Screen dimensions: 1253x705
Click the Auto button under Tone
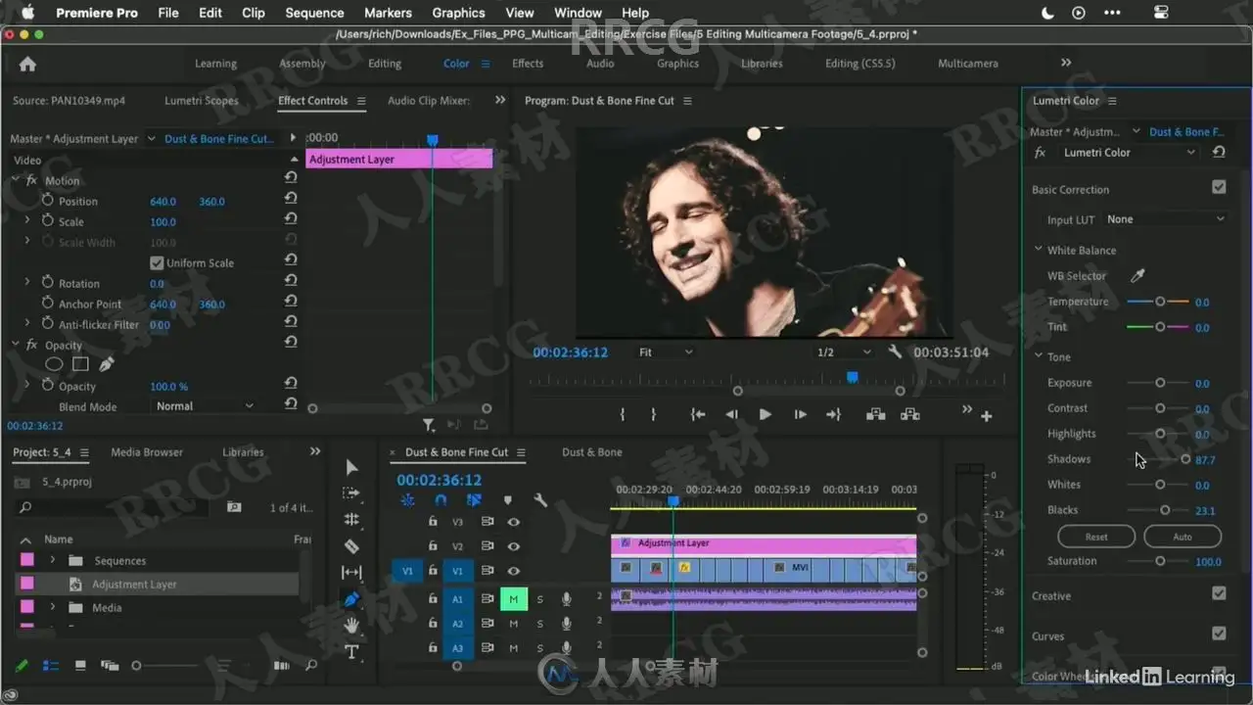pyautogui.click(x=1183, y=537)
